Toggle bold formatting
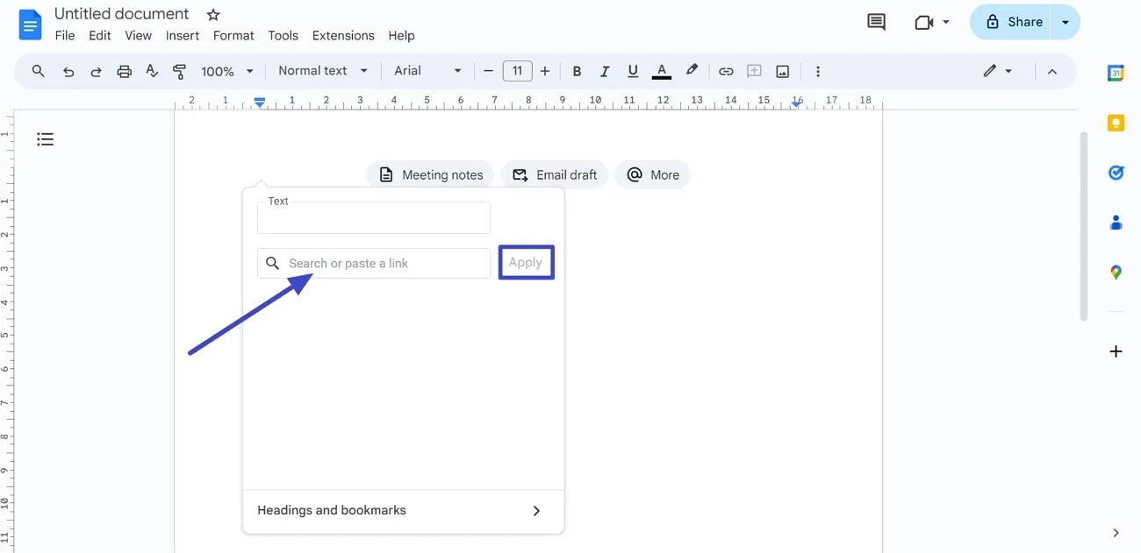The image size is (1141, 553). point(577,71)
